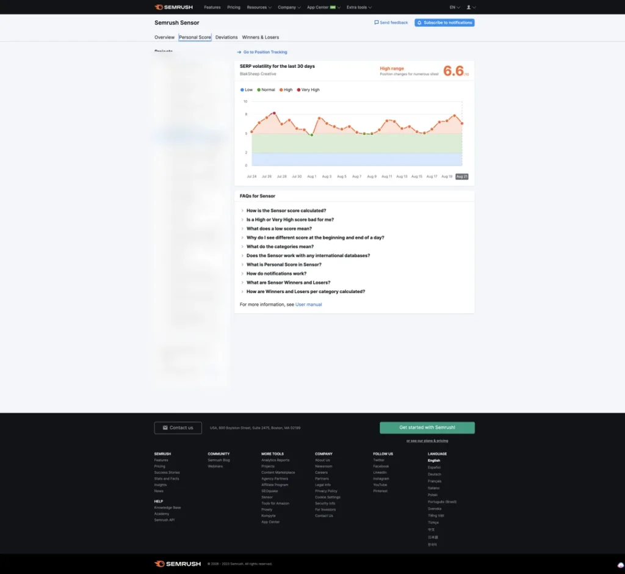Expand 'How do notifications work?'

point(276,273)
